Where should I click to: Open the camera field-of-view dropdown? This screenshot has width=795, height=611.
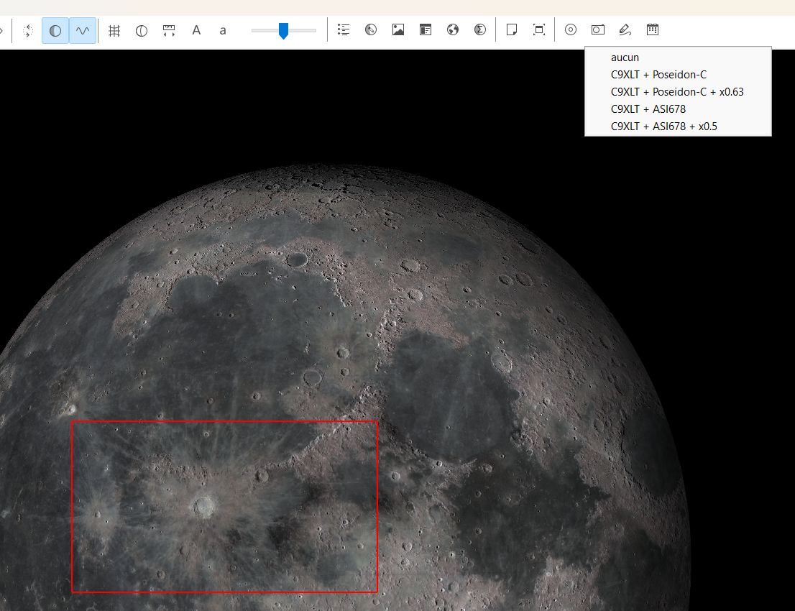click(598, 30)
